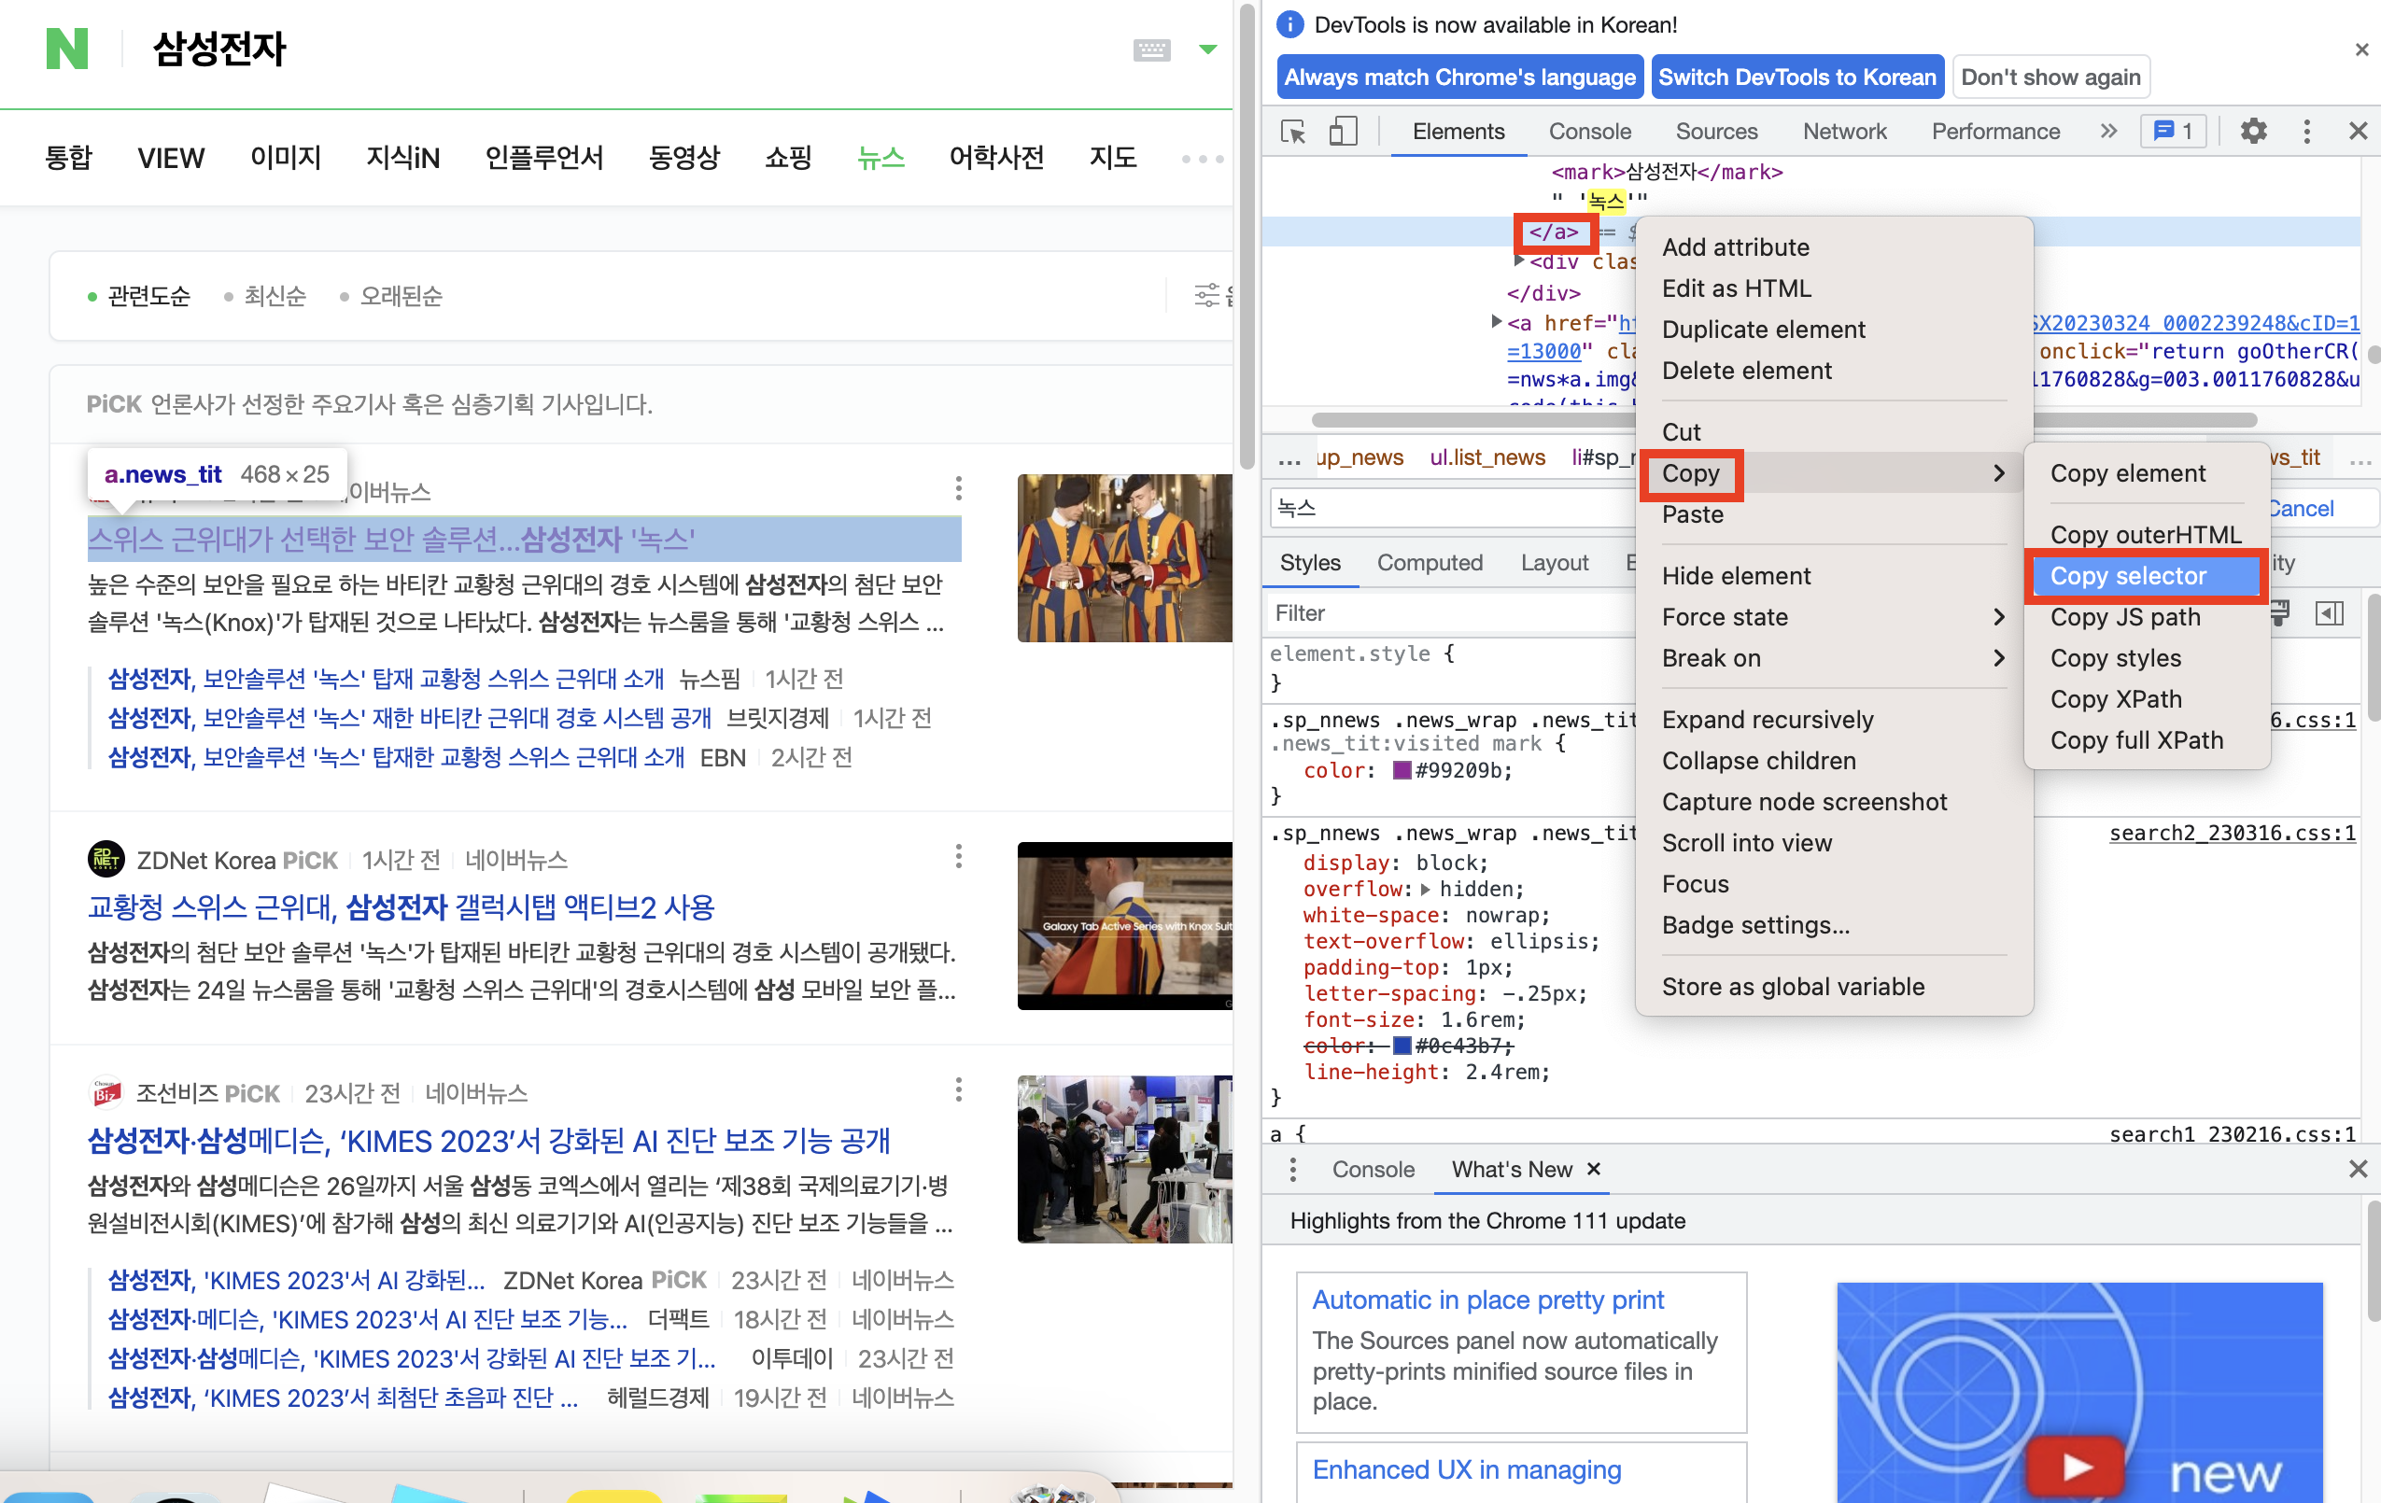Select the 관련도순 sort option
This screenshot has height=1503, width=2381.
pos(148,296)
